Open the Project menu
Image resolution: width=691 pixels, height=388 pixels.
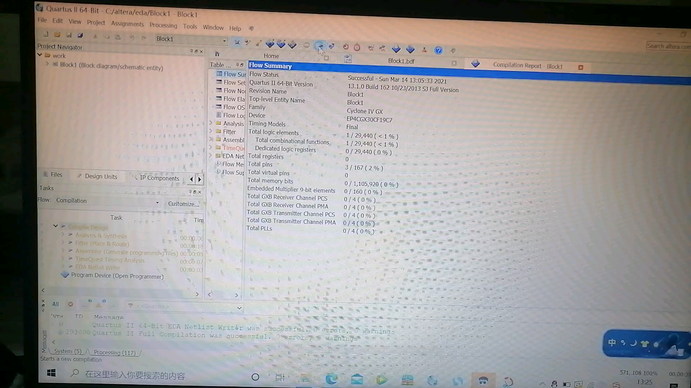96,22
